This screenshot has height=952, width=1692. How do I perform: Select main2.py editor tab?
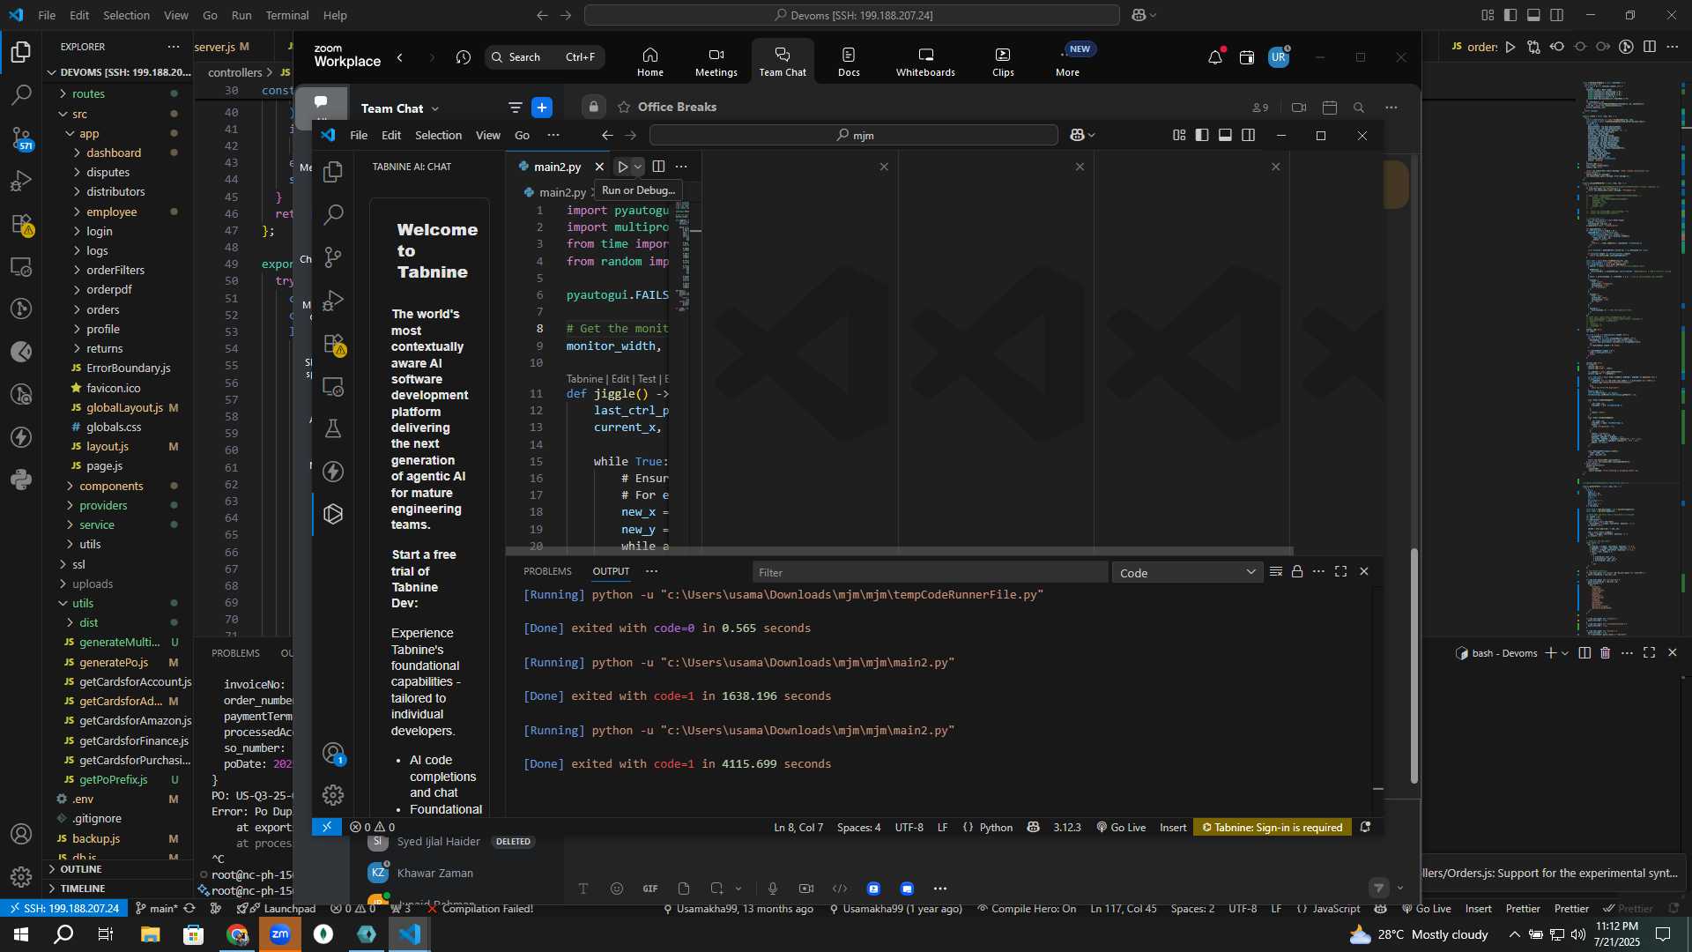pyautogui.click(x=557, y=167)
